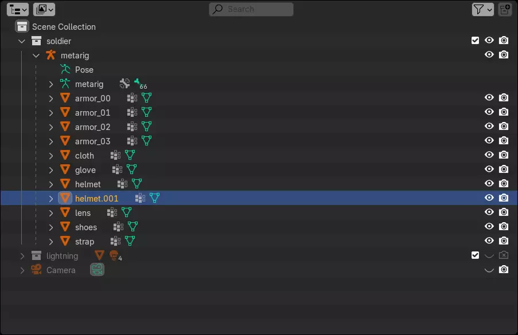
Task: Collapse the metarig armature object
Action: (x=36, y=56)
